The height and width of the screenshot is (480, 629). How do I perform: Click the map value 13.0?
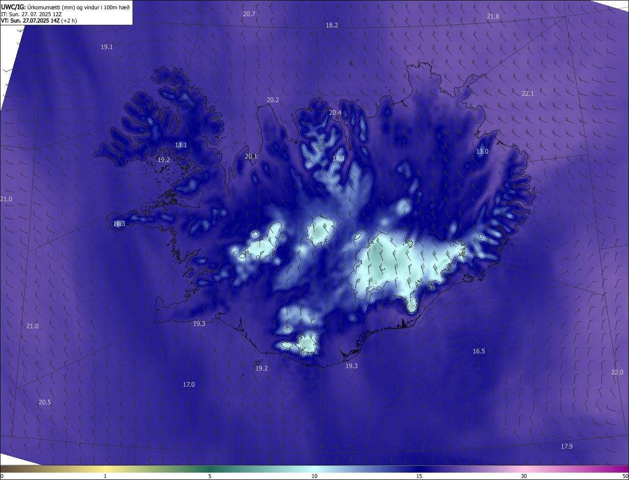coord(482,152)
